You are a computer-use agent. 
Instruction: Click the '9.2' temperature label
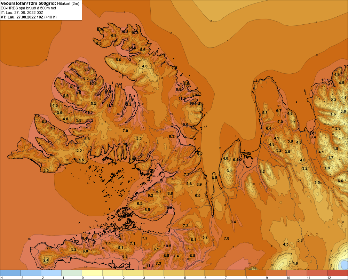click(129, 104)
